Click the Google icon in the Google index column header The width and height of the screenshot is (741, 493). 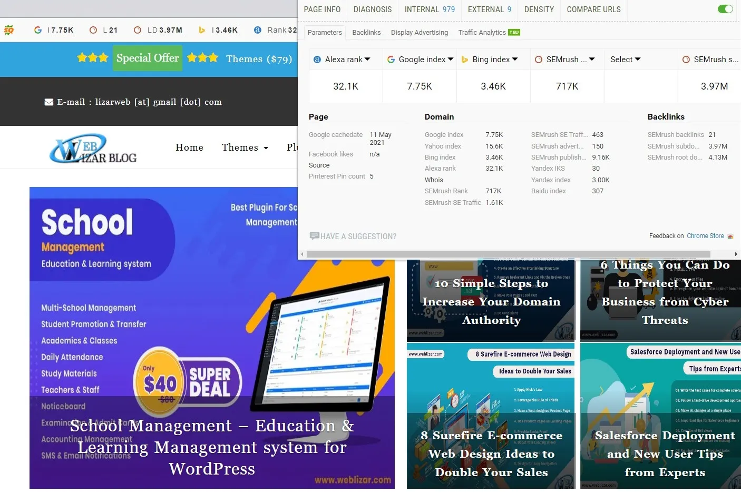click(391, 60)
